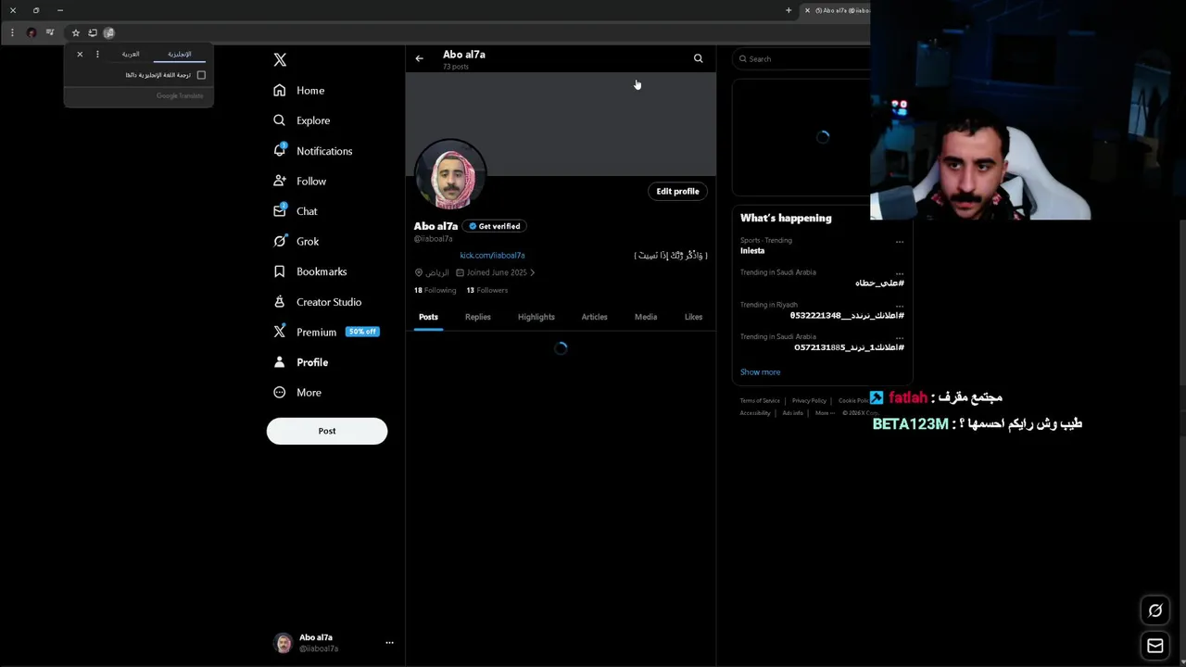Viewport: 1186px width, 667px height.
Task: Open account switcher dots beside Abo al7a
Action: point(389,642)
